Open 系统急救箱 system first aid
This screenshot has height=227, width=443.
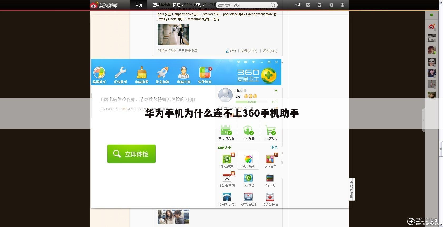[270, 199]
